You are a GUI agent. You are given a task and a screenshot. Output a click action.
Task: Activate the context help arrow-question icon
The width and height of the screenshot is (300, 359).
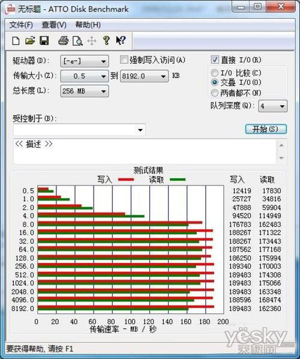pyautogui.click(x=121, y=41)
